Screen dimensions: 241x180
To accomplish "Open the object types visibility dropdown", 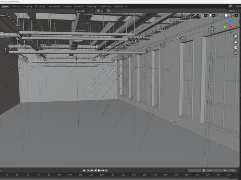I will 196,15.
